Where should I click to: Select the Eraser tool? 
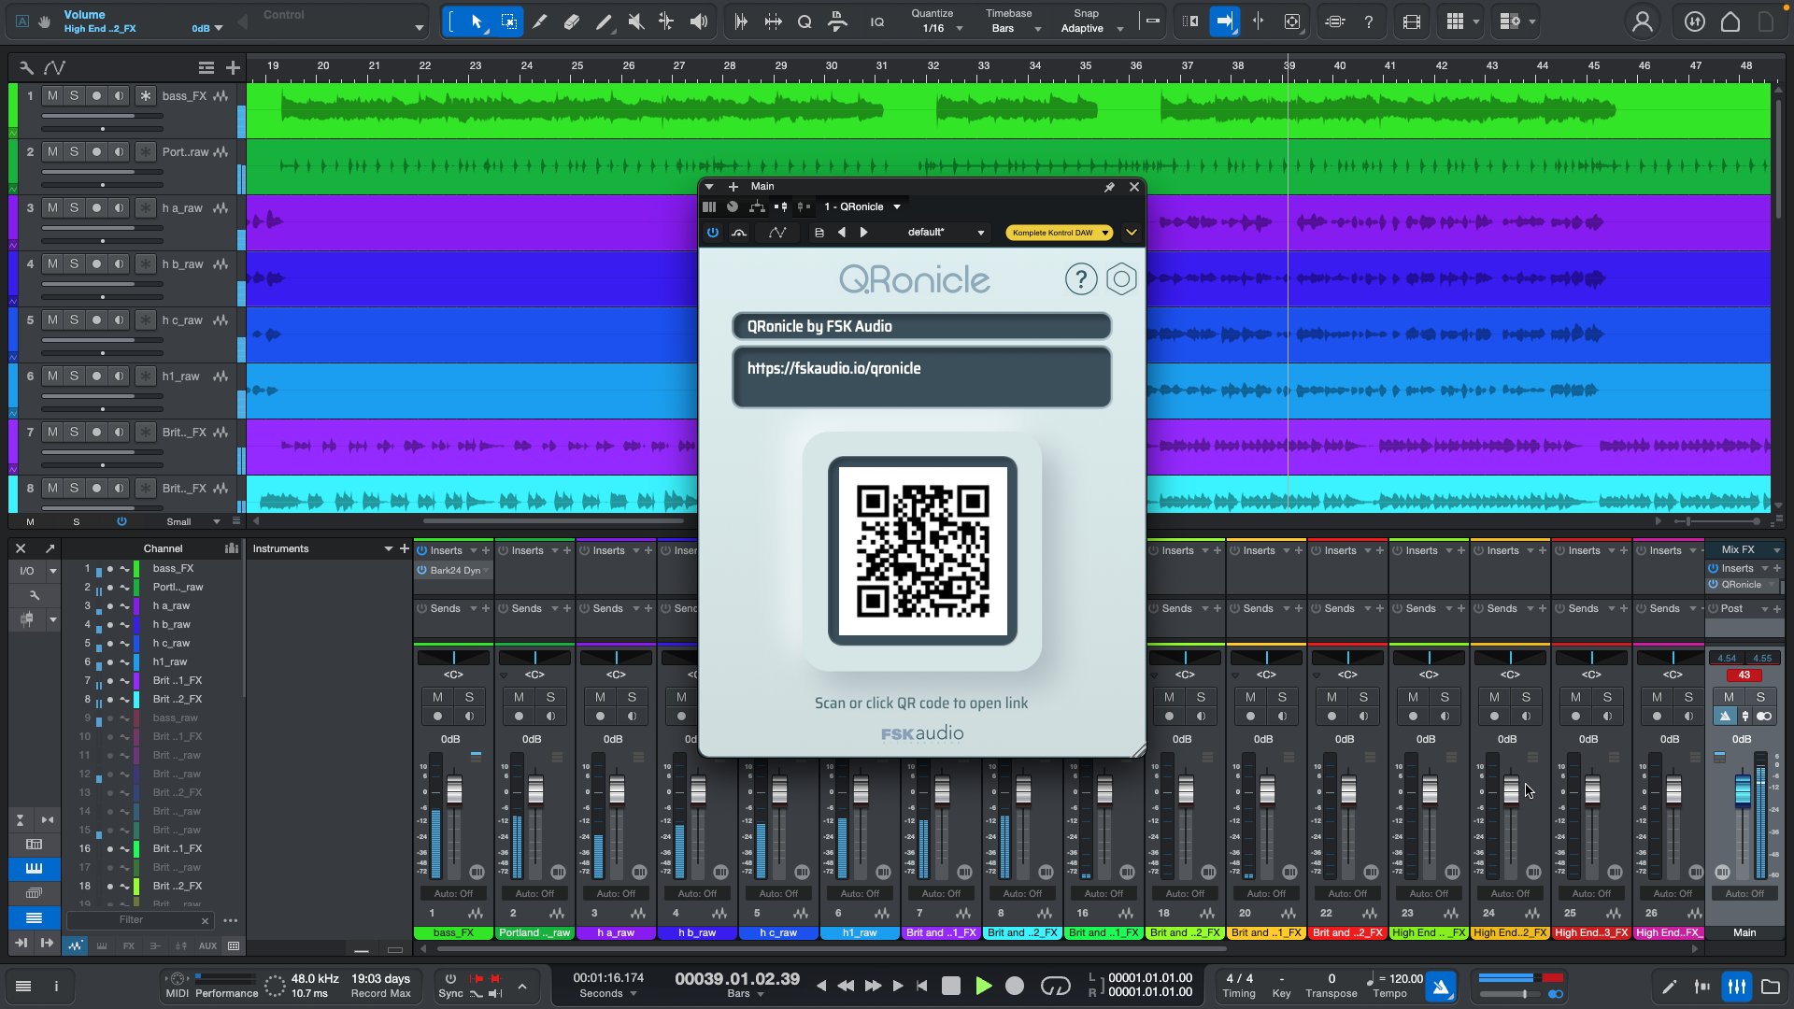[572, 21]
